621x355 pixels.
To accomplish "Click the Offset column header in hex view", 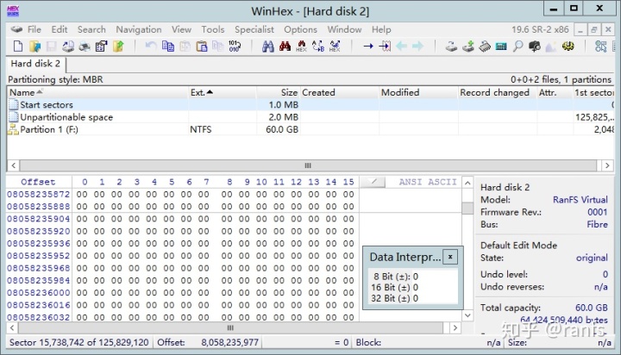I will pyautogui.click(x=39, y=182).
